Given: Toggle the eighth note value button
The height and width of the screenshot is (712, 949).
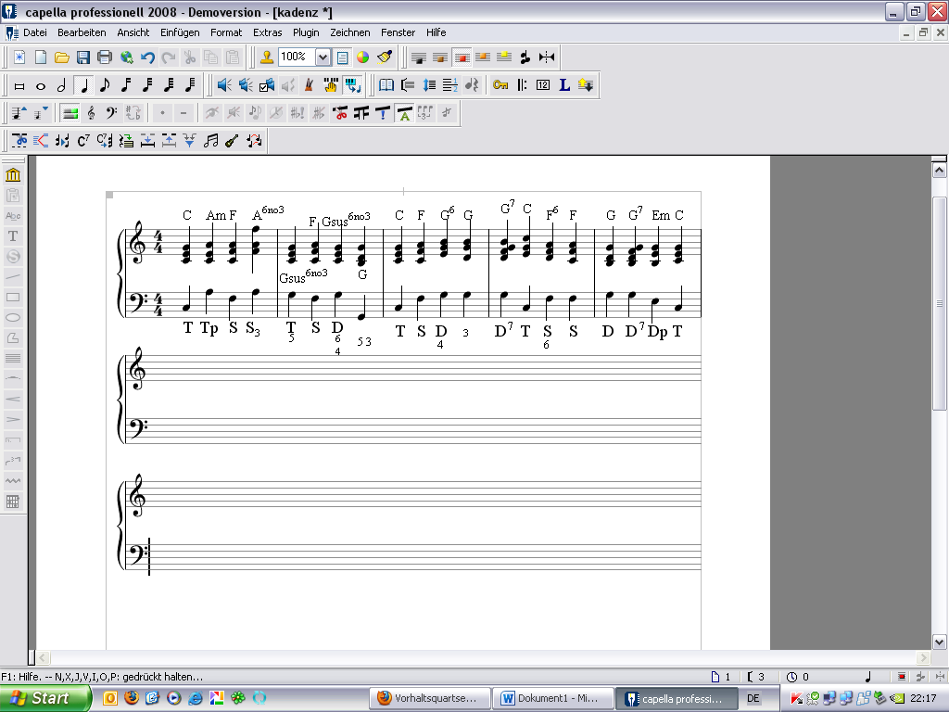Looking at the screenshot, I should (x=105, y=85).
